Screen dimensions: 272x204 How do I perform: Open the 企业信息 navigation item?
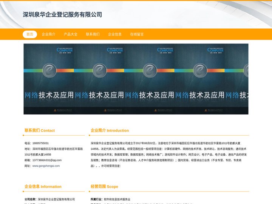115,34
